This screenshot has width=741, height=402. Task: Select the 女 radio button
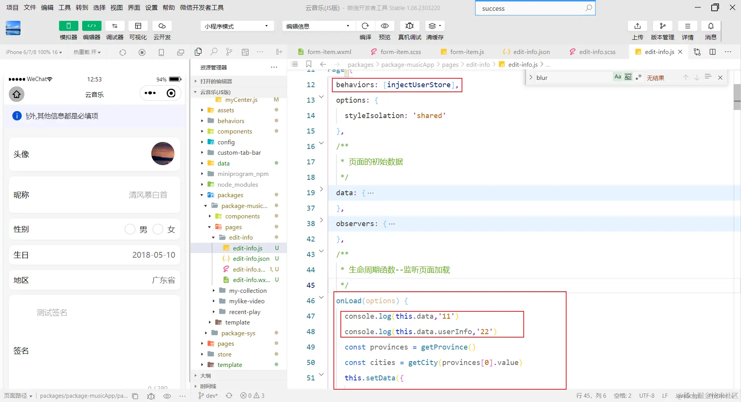[158, 230]
